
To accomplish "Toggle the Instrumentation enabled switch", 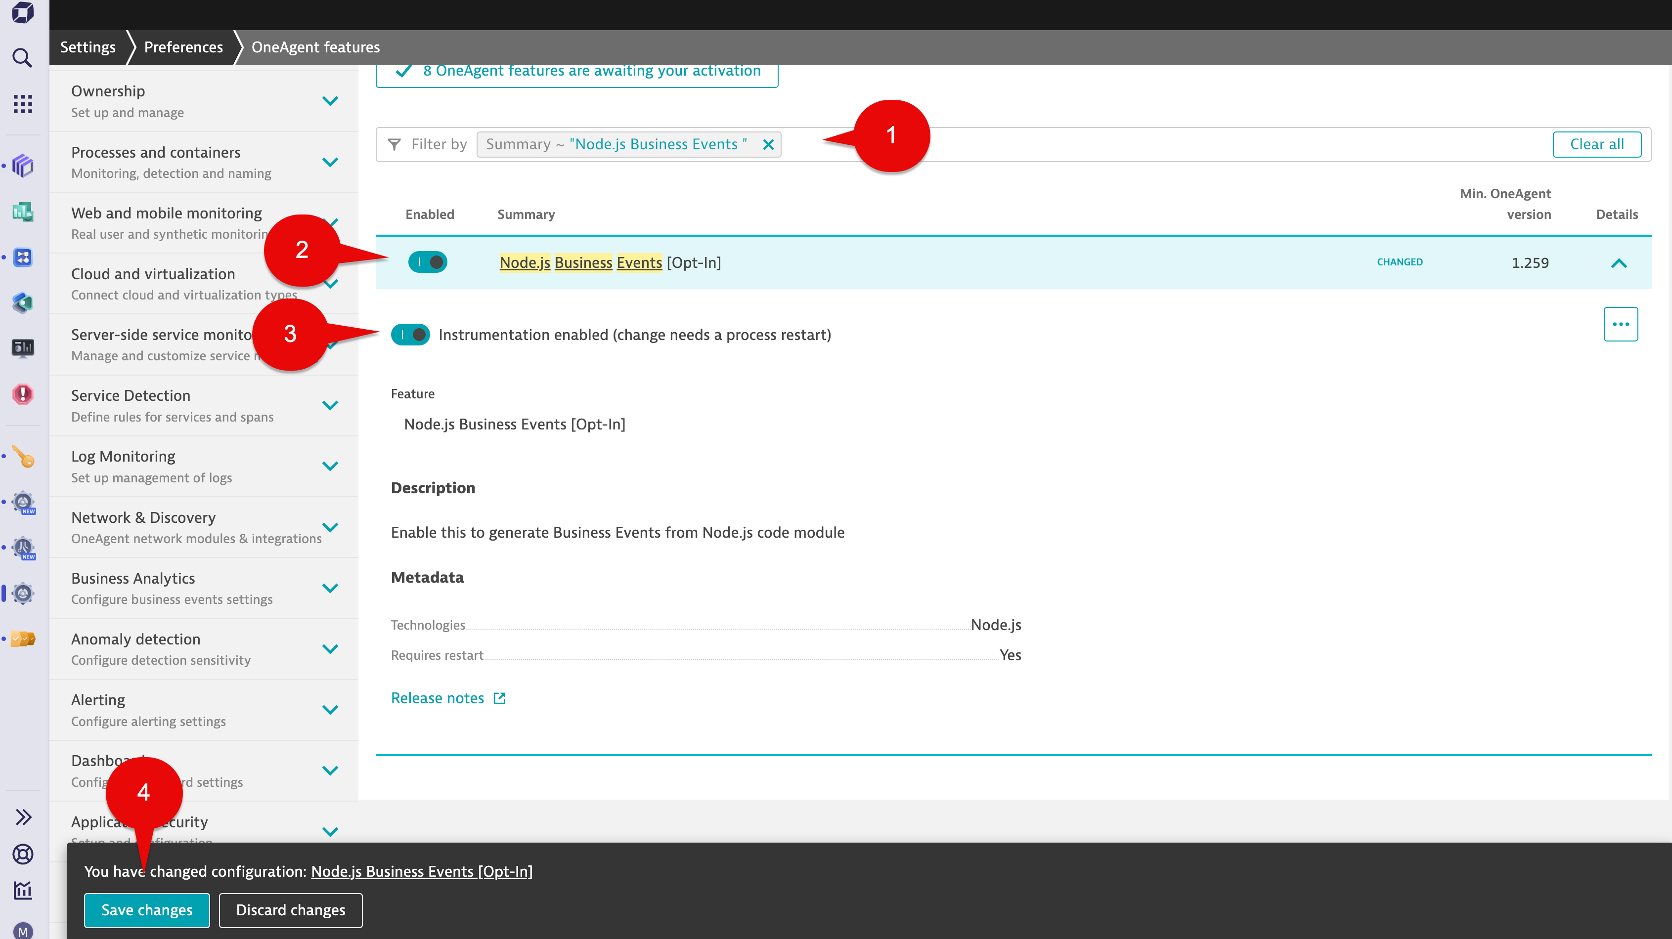I will pos(410,335).
